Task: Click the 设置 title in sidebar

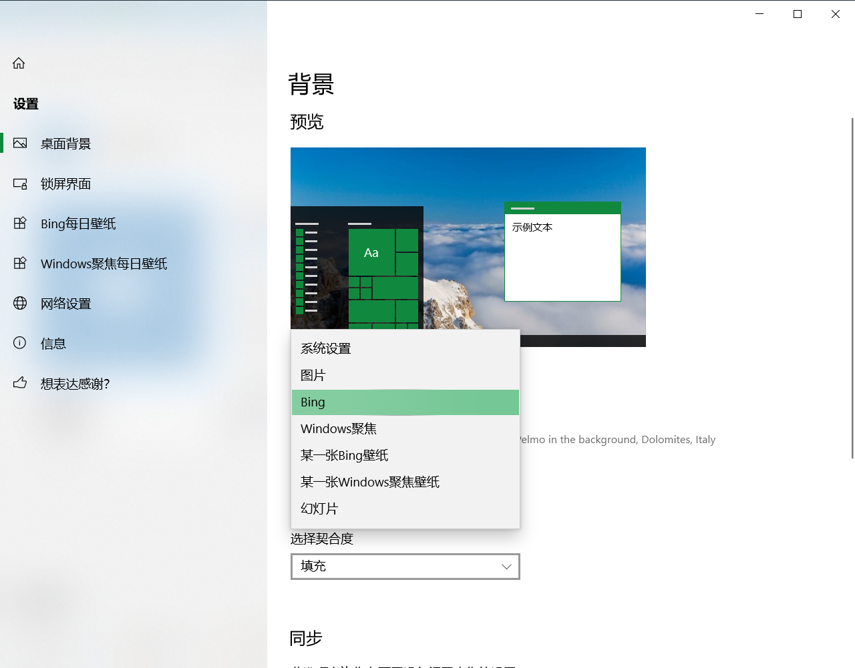Action: coord(26,104)
